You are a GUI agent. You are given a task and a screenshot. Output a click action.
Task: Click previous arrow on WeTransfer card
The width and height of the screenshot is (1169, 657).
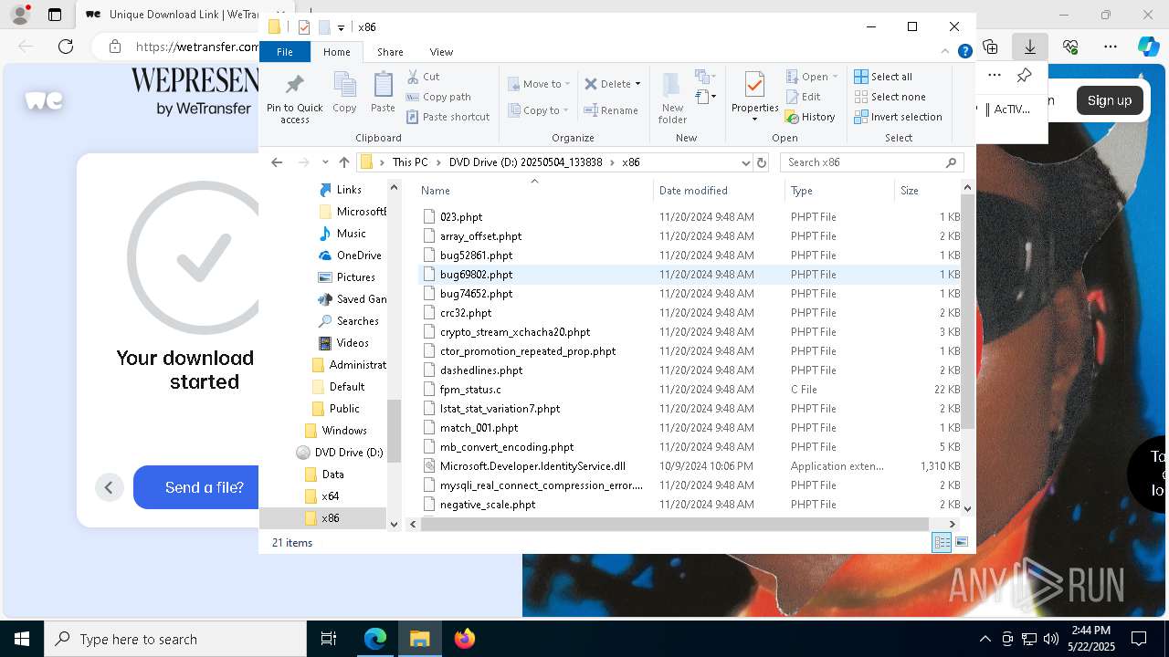(109, 487)
